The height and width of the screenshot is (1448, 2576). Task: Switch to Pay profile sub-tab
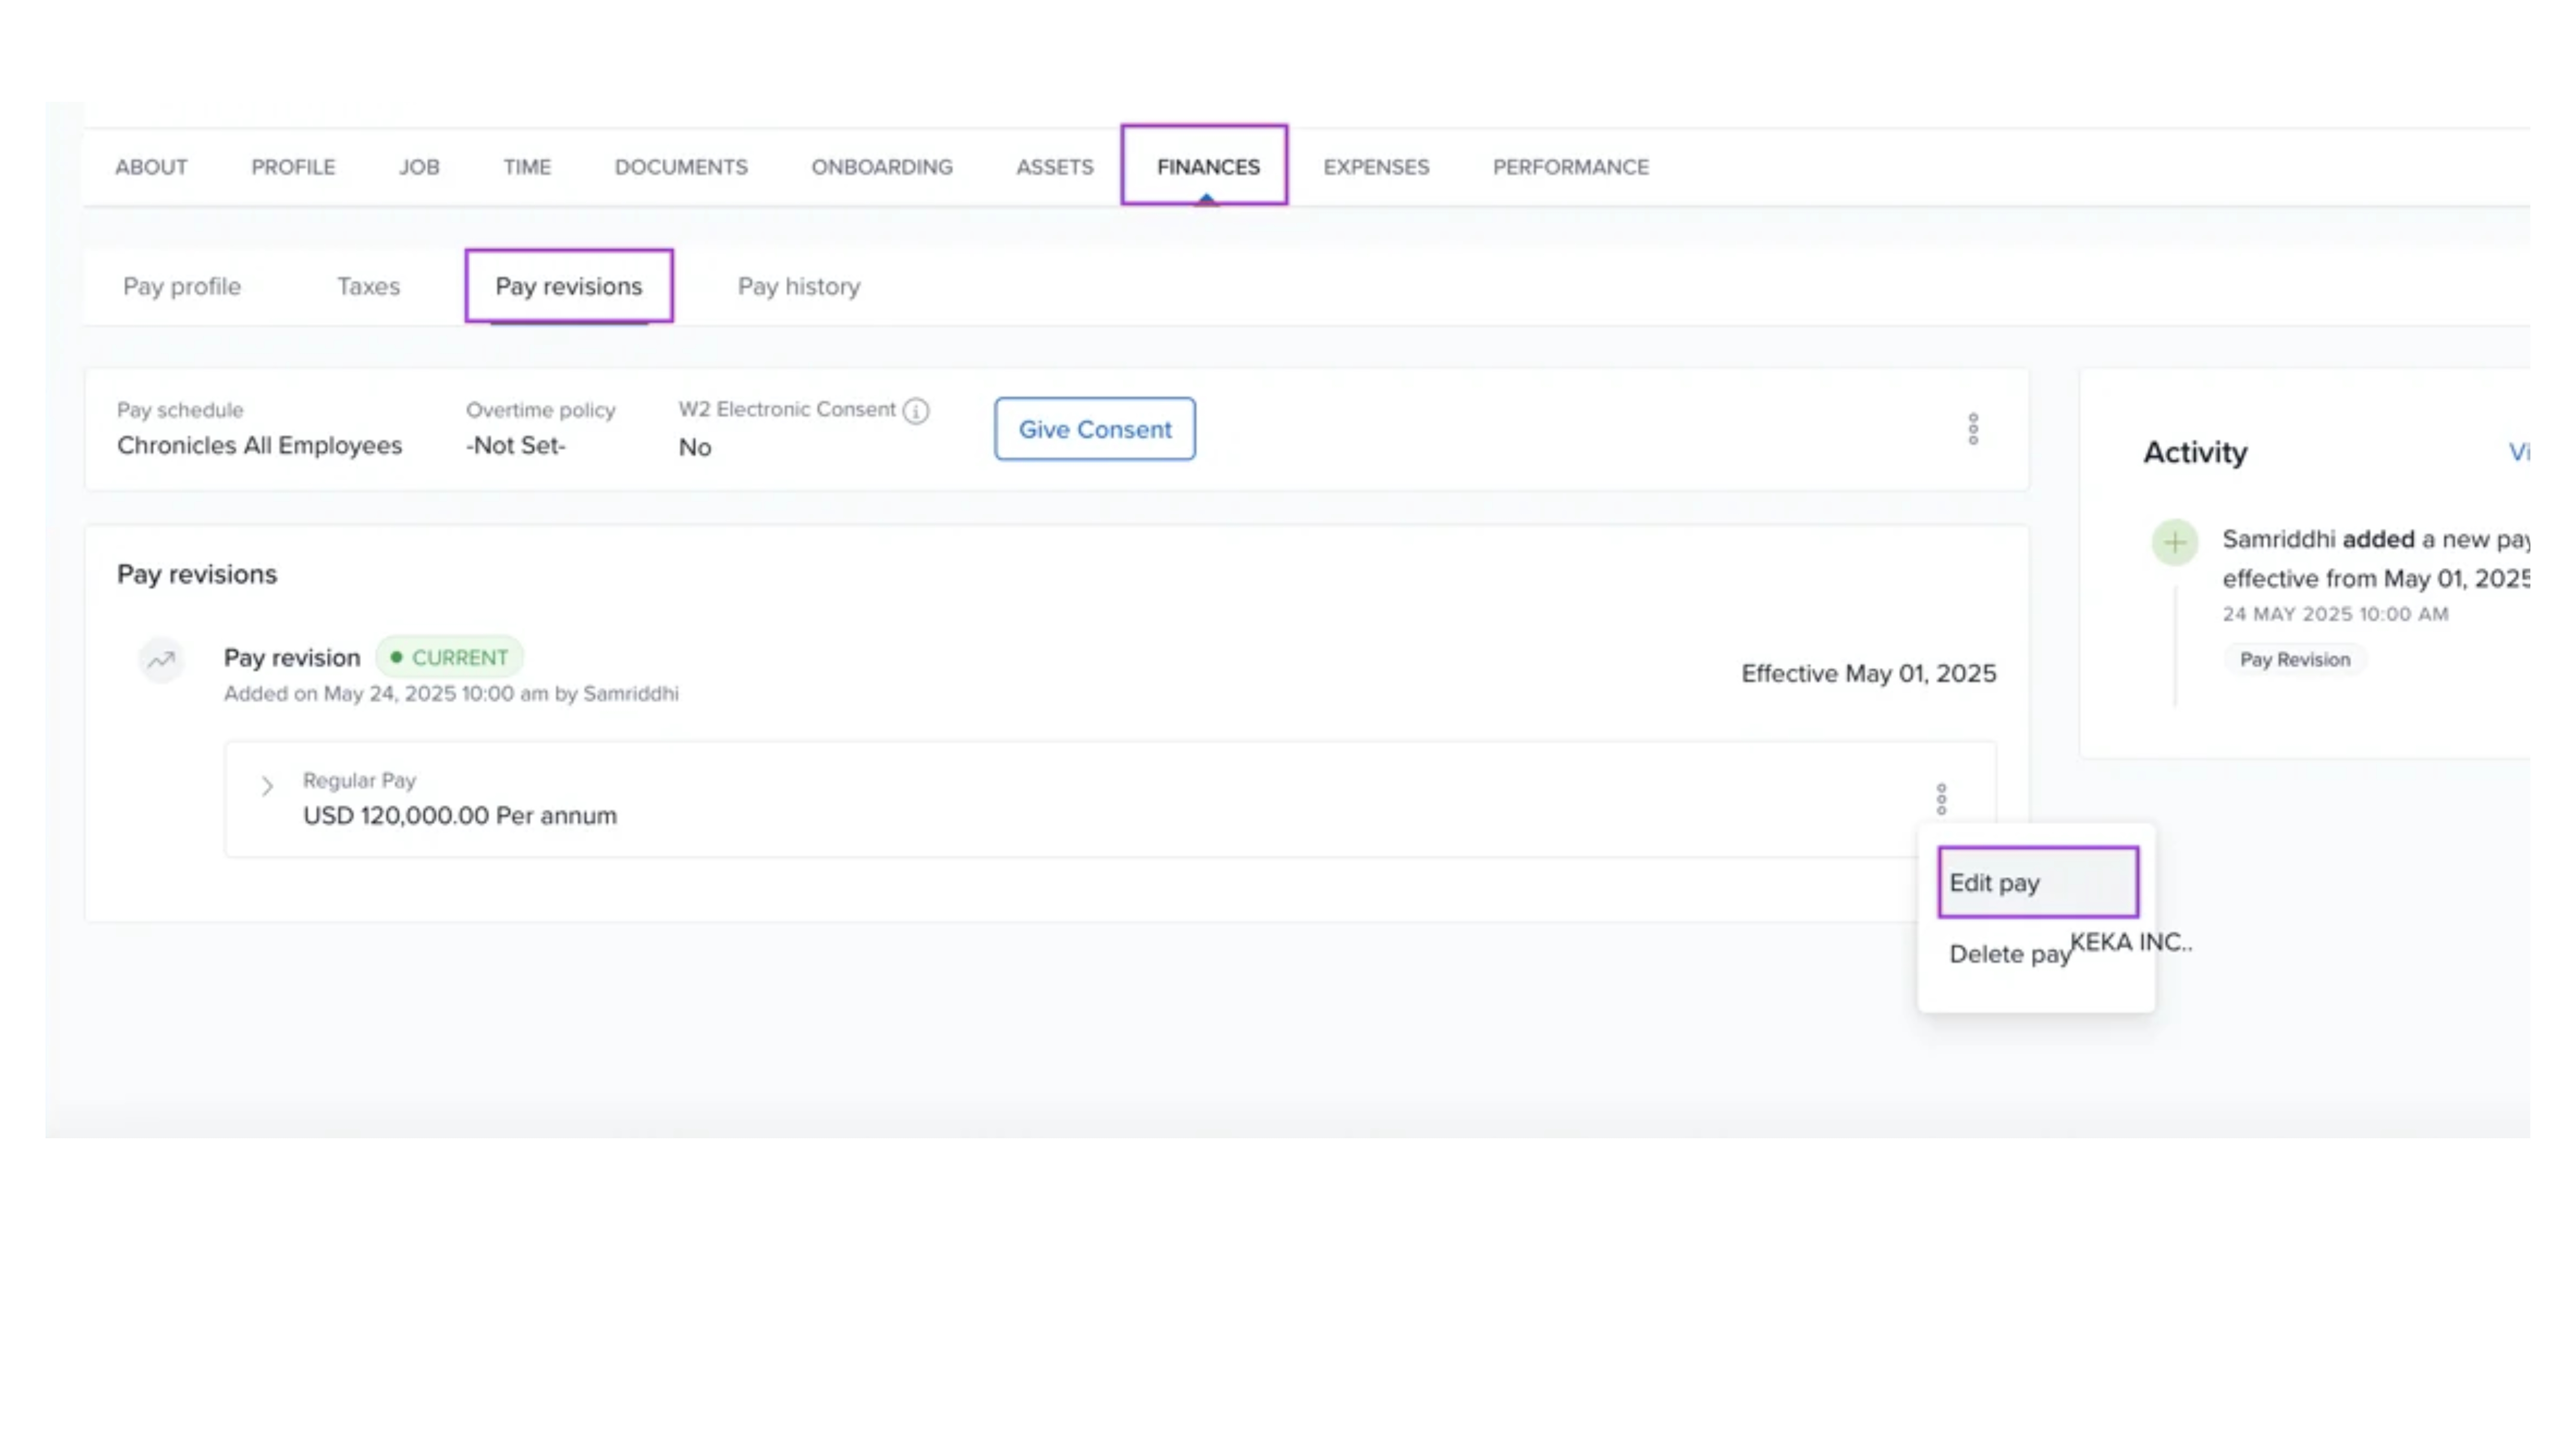point(182,287)
